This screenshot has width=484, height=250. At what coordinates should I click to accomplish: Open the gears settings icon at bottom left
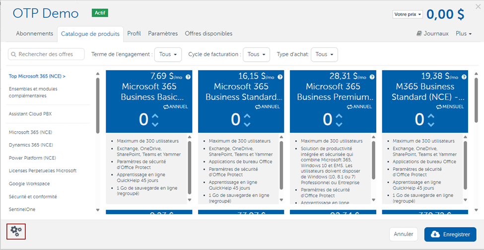(x=16, y=231)
